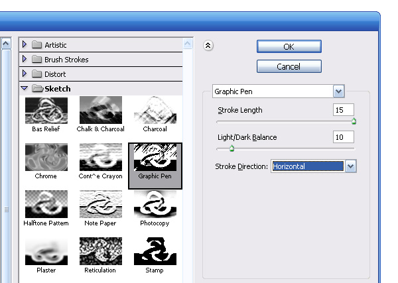The image size is (398, 283).
Task: Click the Distort category label
Action: click(x=55, y=74)
